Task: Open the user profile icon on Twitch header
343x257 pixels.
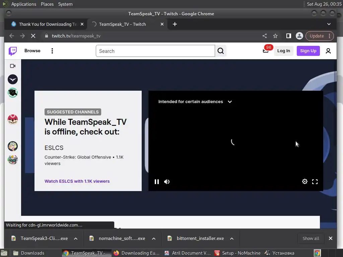Action: (328, 51)
